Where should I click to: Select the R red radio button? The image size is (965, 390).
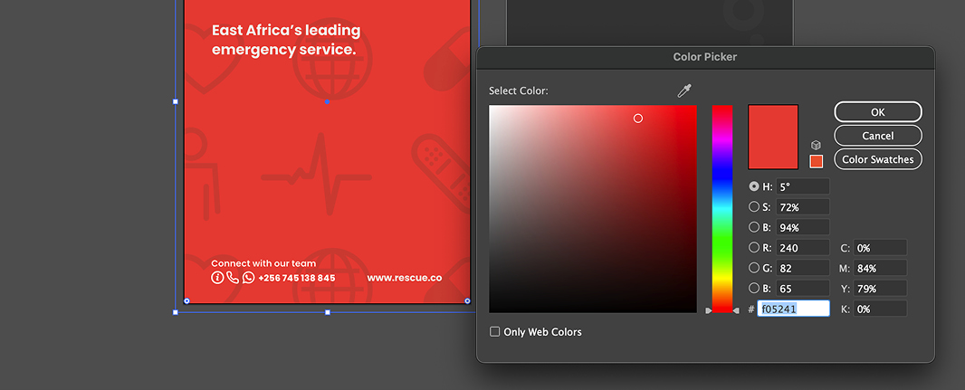[x=754, y=247]
